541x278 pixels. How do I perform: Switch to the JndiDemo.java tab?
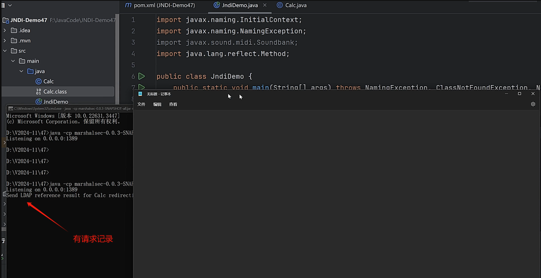(240, 5)
